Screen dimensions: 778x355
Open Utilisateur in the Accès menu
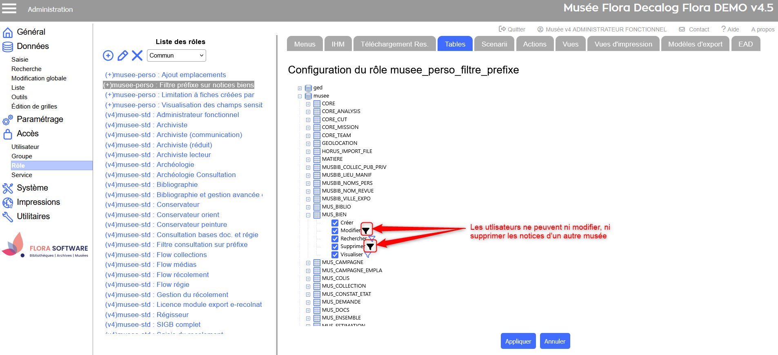point(25,147)
